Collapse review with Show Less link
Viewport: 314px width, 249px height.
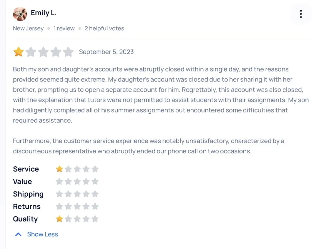point(42,234)
